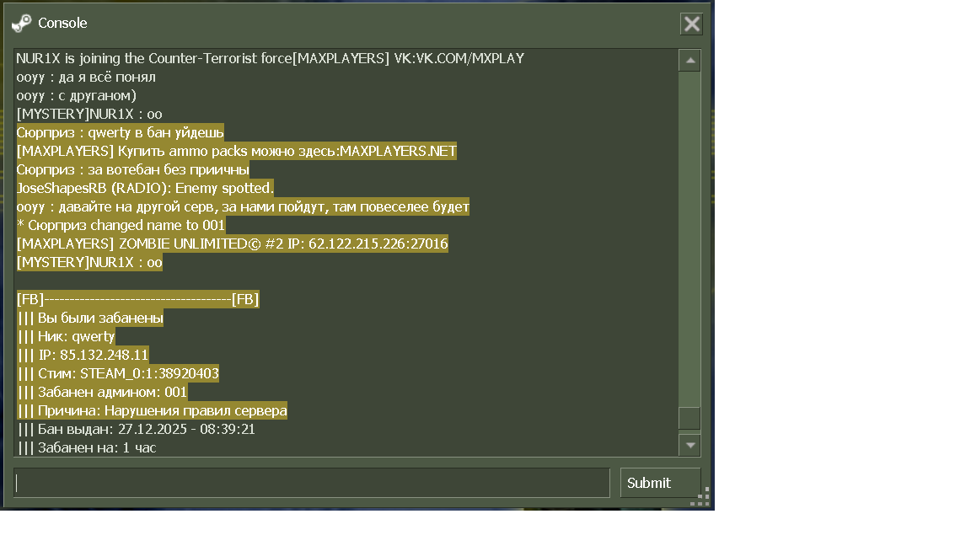Click the console scrollbar thumb

pyautogui.click(x=689, y=418)
